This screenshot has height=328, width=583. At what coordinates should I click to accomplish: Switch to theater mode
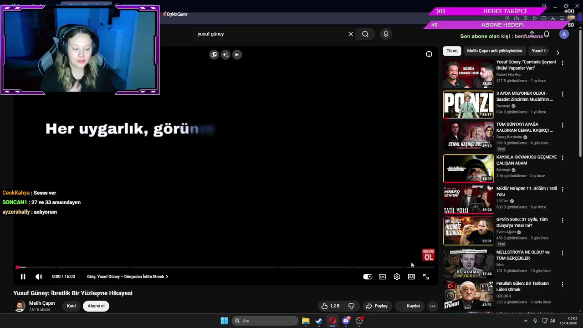tap(411, 277)
